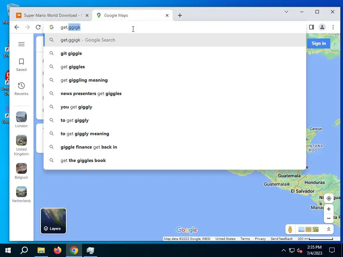Open the United Kingdom recent thumbnail
This screenshot has height=257, width=343.
[21, 145]
